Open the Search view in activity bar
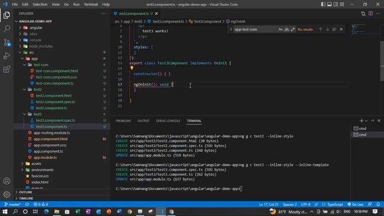The width and height of the screenshot is (384, 216). tap(7, 29)
